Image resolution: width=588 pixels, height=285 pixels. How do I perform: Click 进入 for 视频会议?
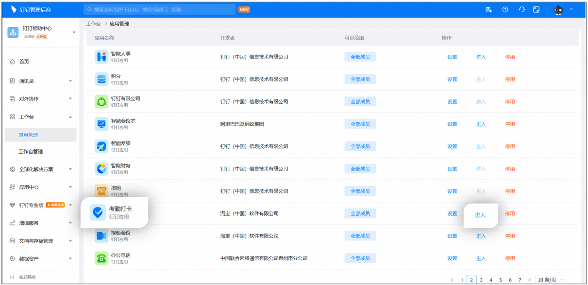[x=481, y=236]
